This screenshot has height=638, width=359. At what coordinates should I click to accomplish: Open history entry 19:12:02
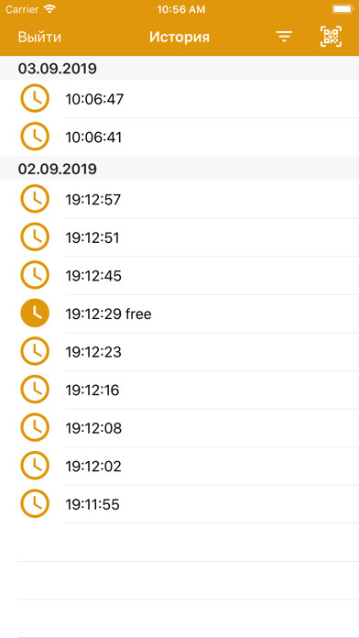(x=179, y=466)
